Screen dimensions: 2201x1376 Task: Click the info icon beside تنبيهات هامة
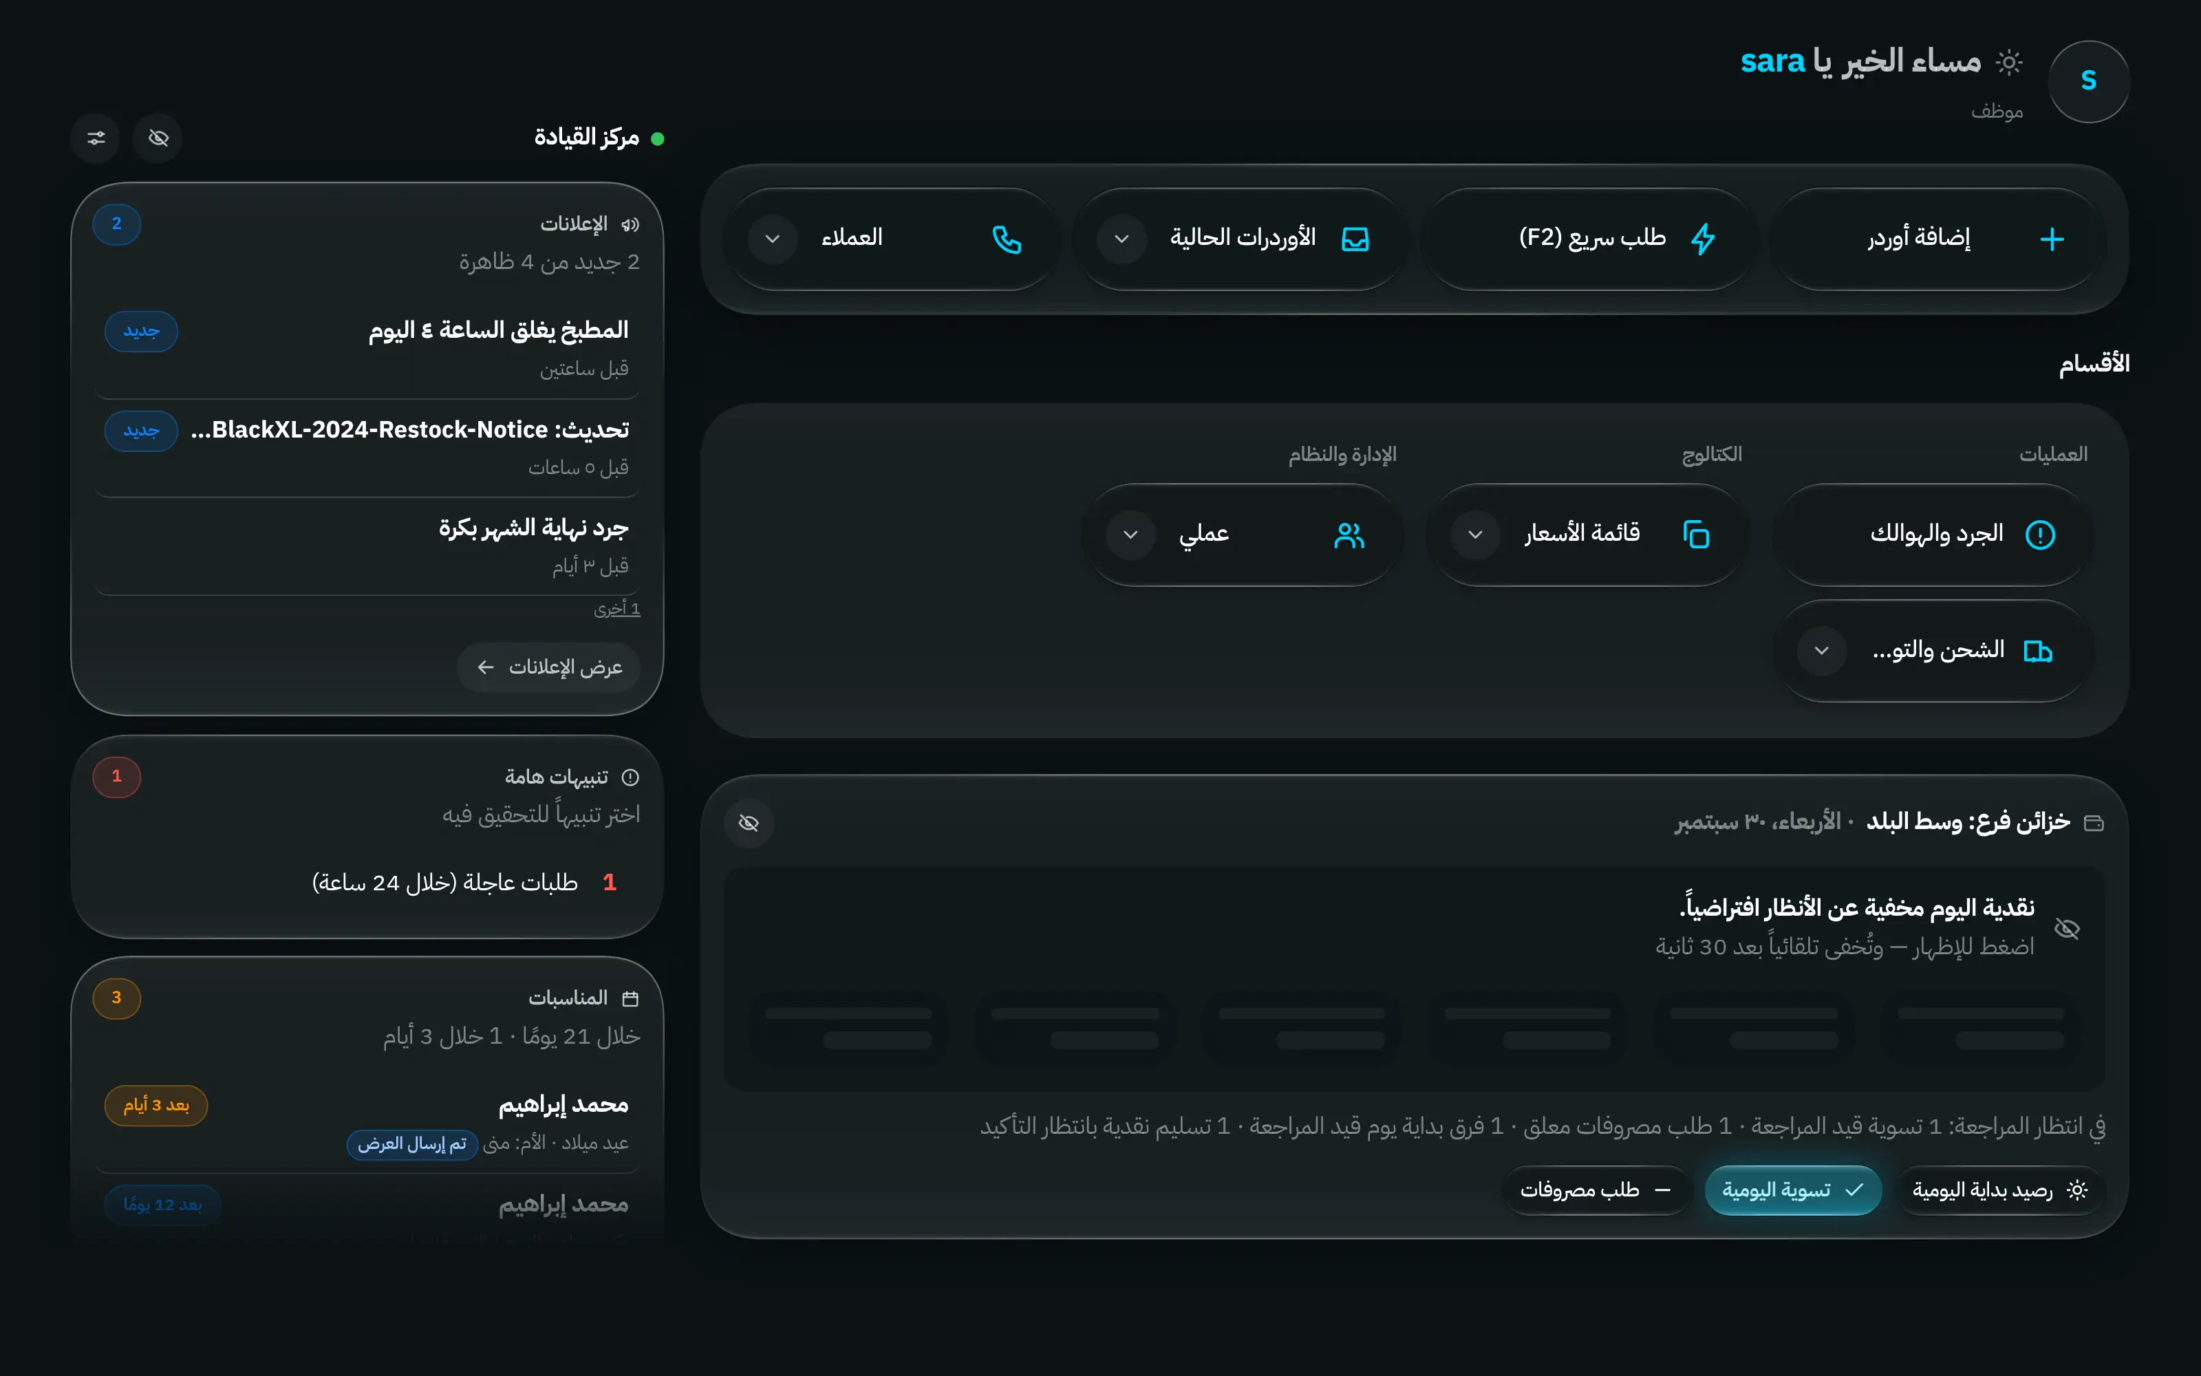click(630, 777)
